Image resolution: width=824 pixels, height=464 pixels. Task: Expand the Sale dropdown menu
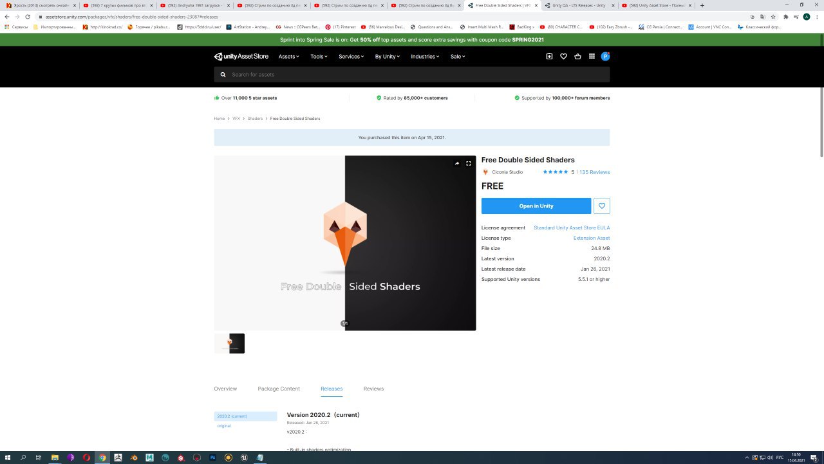click(x=458, y=57)
